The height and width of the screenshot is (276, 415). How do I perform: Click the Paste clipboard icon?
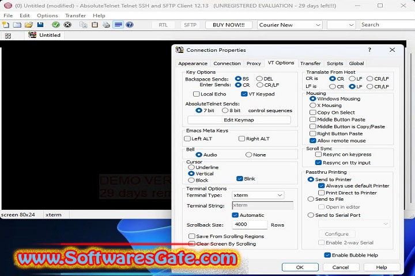(95, 25)
